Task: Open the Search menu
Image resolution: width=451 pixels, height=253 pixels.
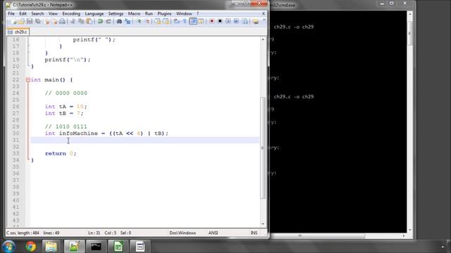Action: pyautogui.click(x=37, y=13)
